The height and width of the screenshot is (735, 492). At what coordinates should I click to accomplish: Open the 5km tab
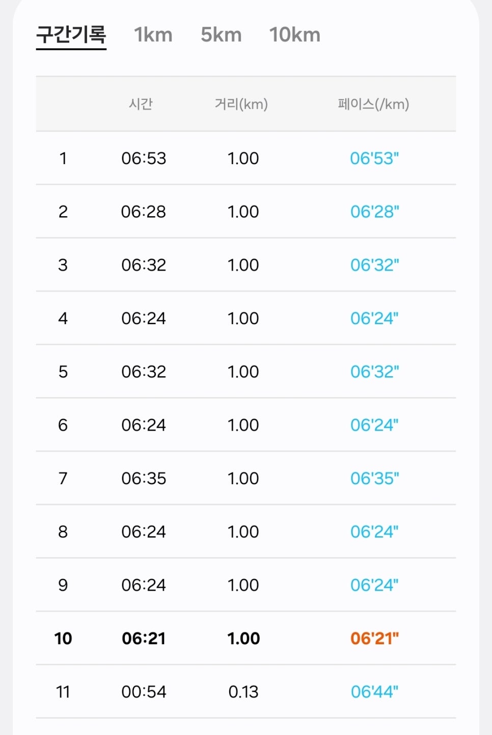221,35
